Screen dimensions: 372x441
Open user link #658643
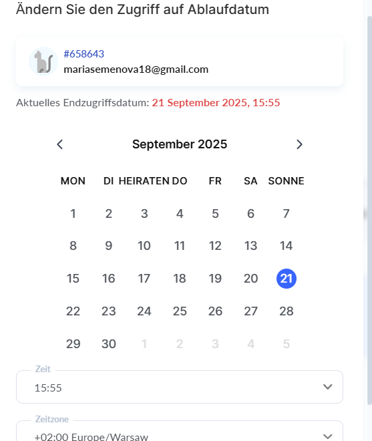point(83,53)
